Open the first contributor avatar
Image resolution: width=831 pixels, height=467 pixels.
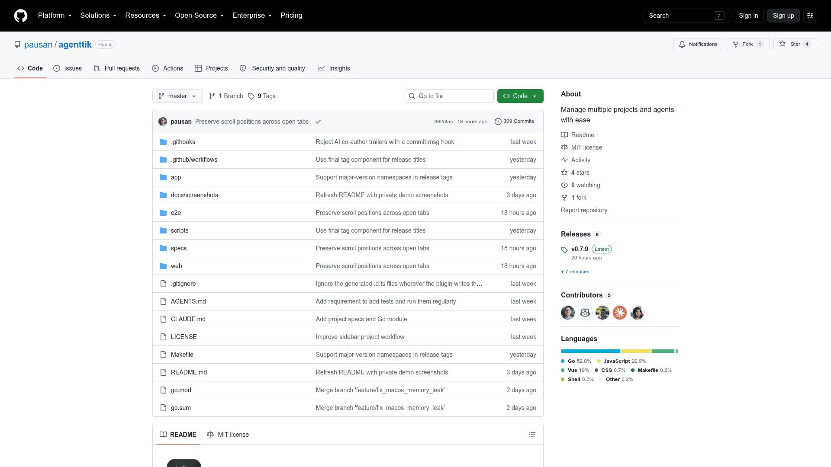(x=568, y=312)
